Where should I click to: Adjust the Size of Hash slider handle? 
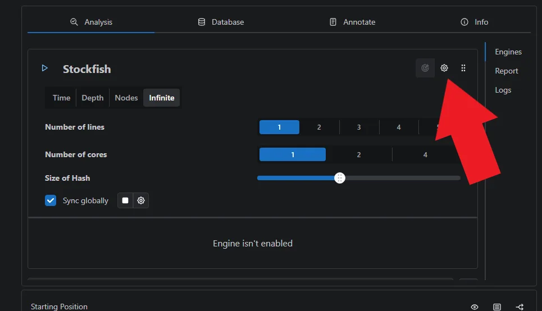pyautogui.click(x=340, y=178)
